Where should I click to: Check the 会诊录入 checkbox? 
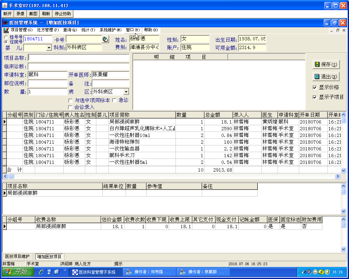tap(70, 108)
